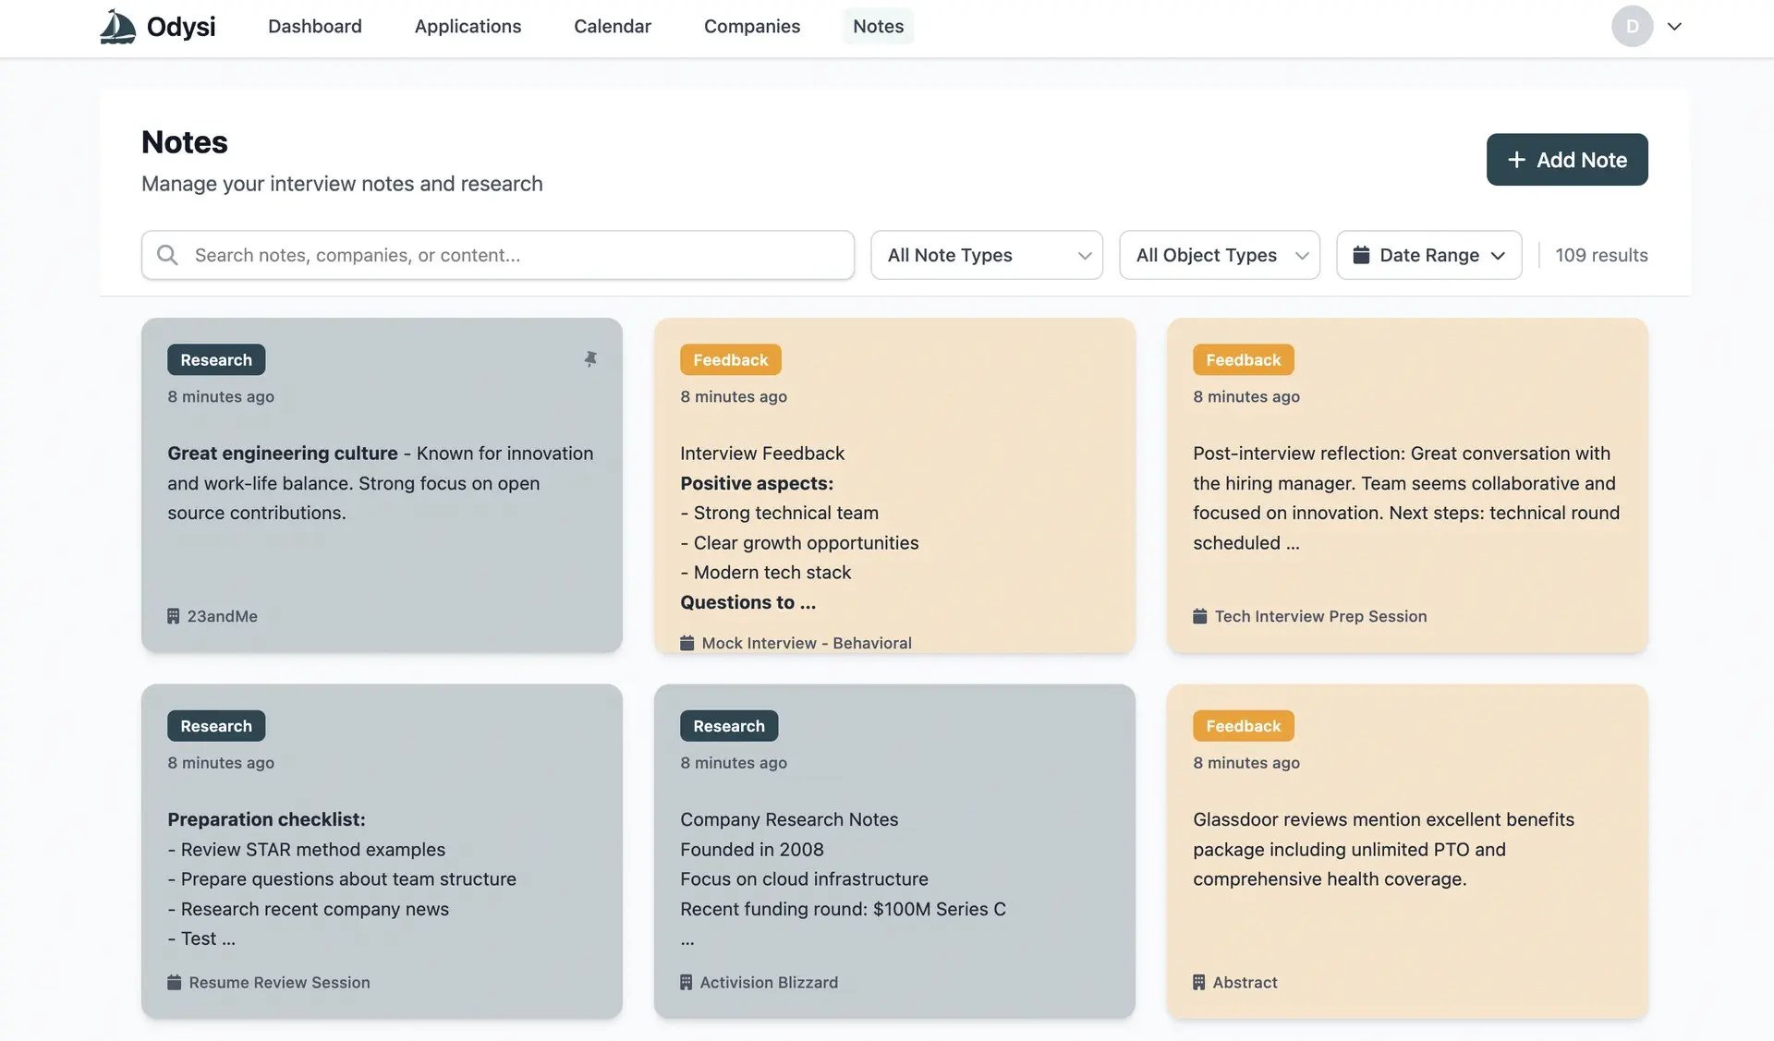The height and width of the screenshot is (1041, 1774).
Task: Click Feedback badge on Post-interview reflection note
Action: 1243,359
